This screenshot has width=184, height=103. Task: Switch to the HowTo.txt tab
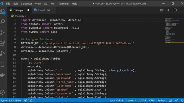pyautogui.click(x=44, y=10)
